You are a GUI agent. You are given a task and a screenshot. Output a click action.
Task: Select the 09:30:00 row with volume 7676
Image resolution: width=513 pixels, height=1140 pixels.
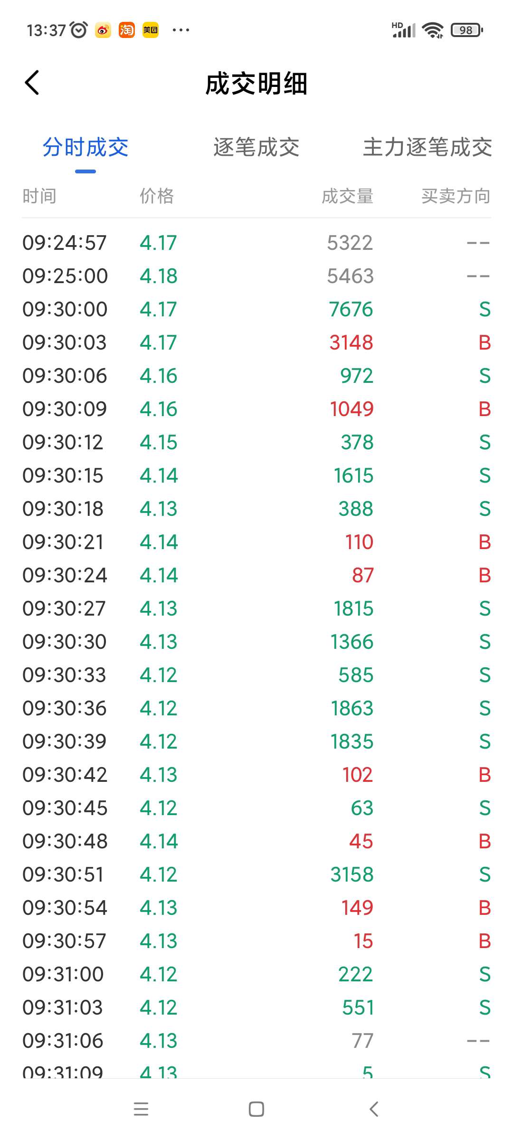coord(256,309)
